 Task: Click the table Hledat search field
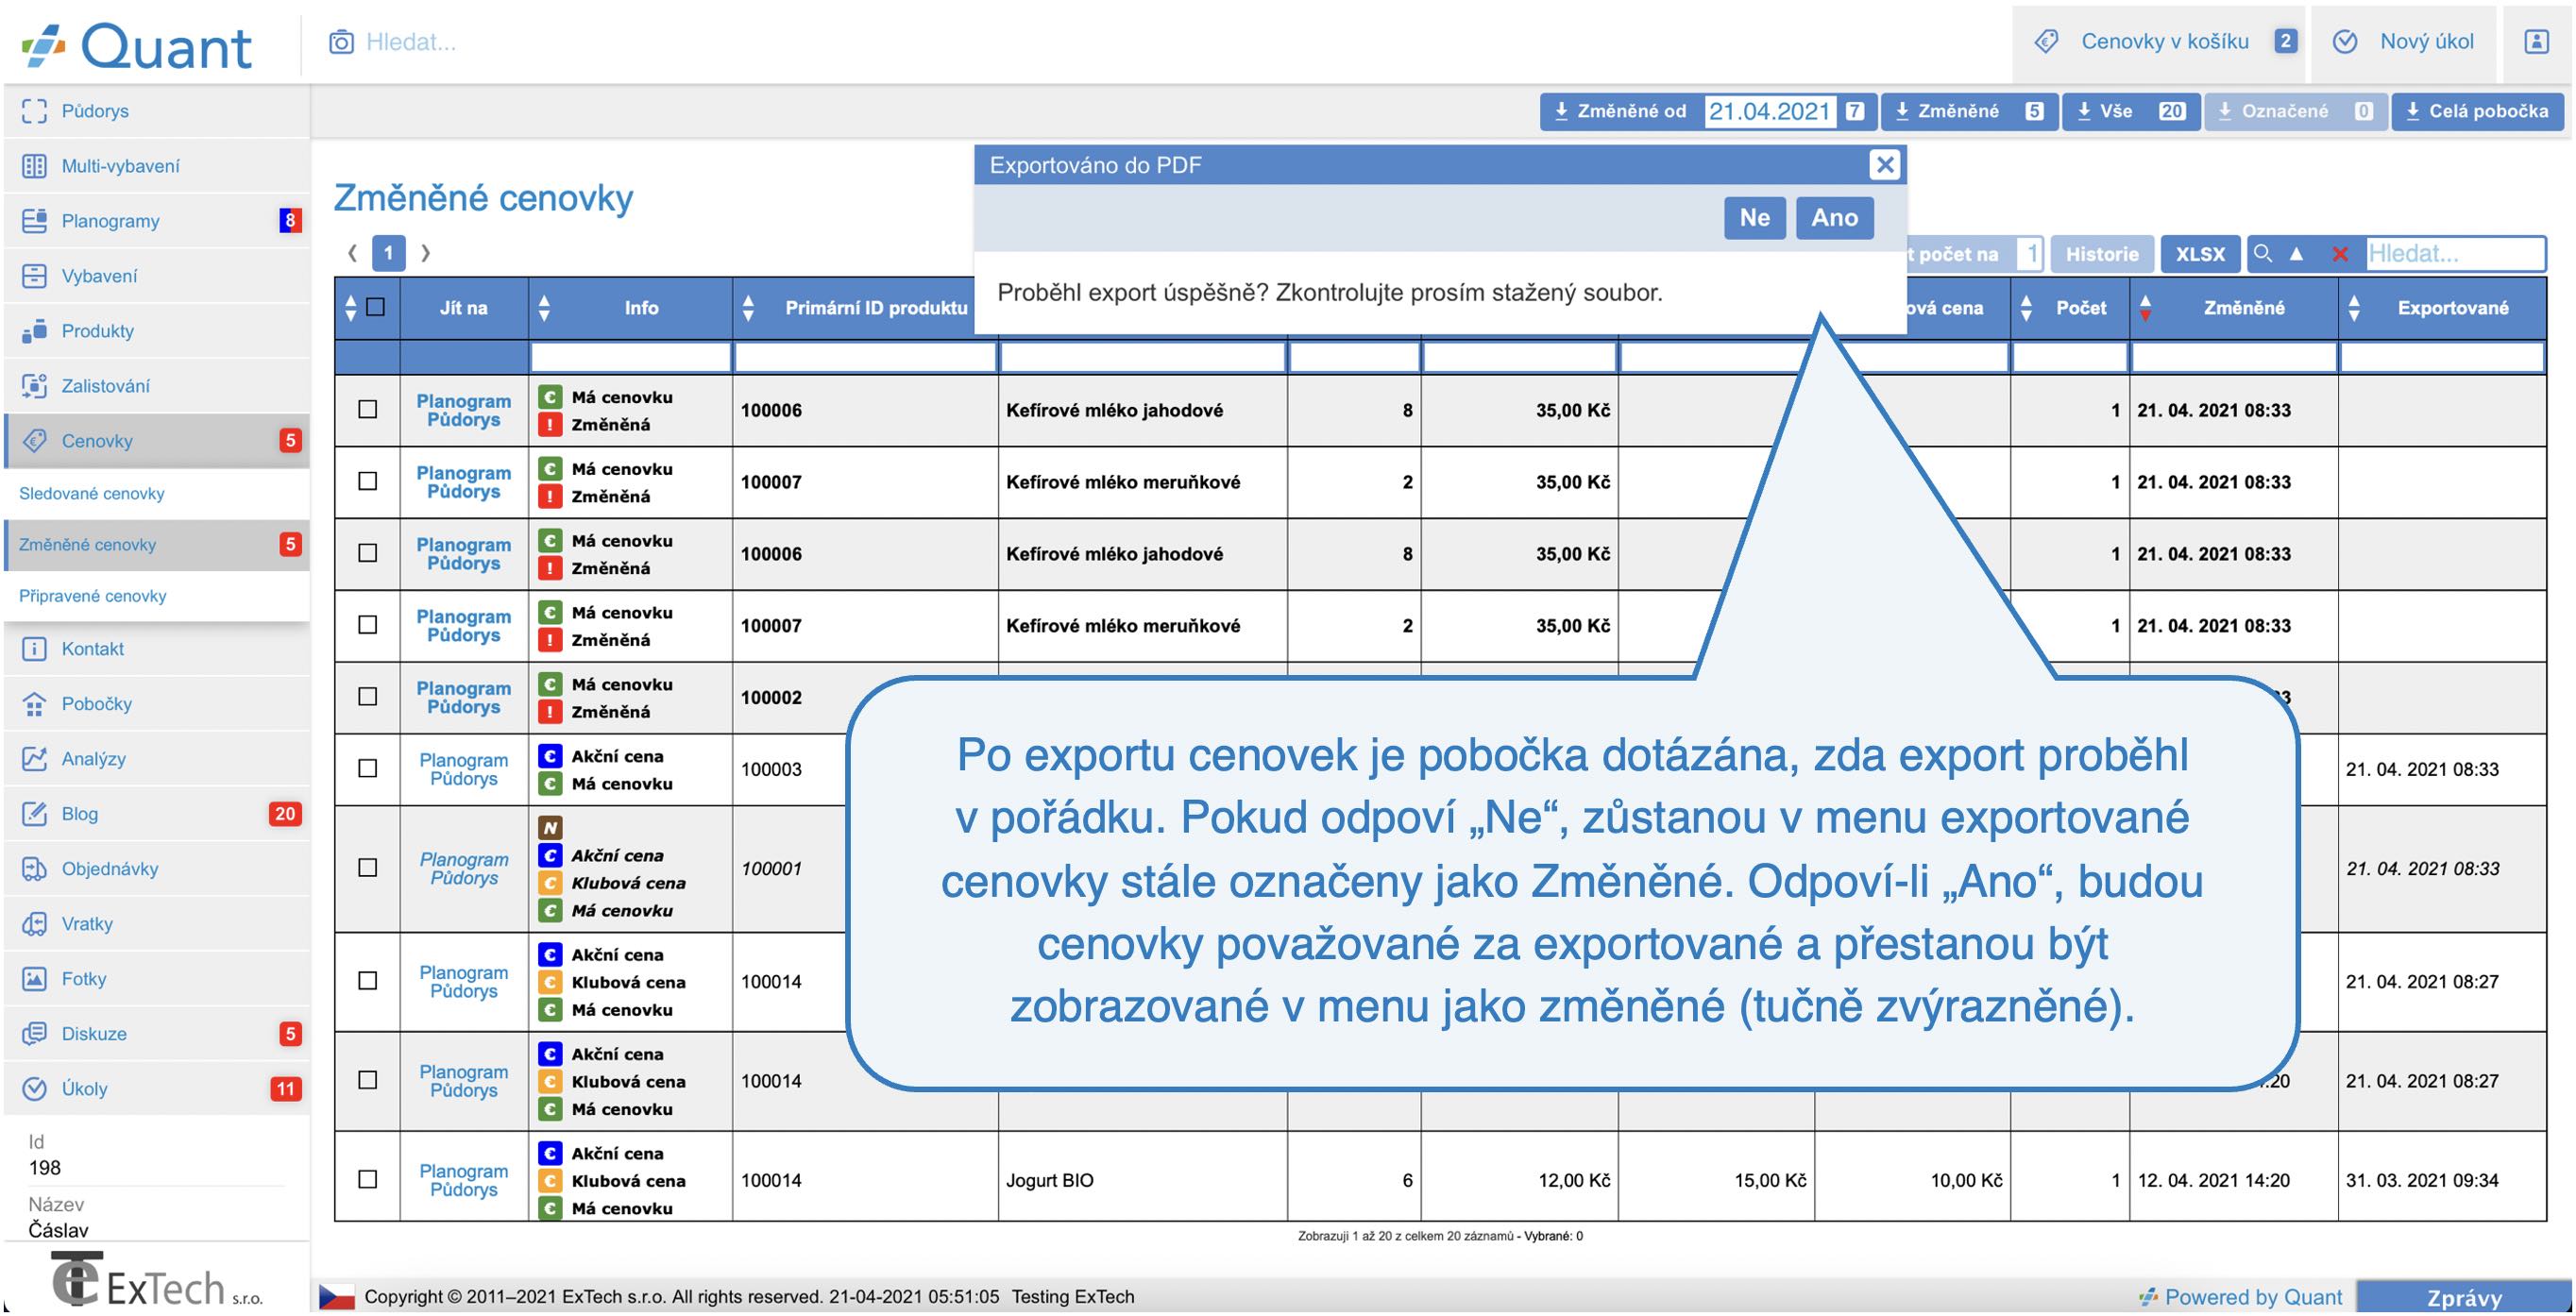point(2455,254)
